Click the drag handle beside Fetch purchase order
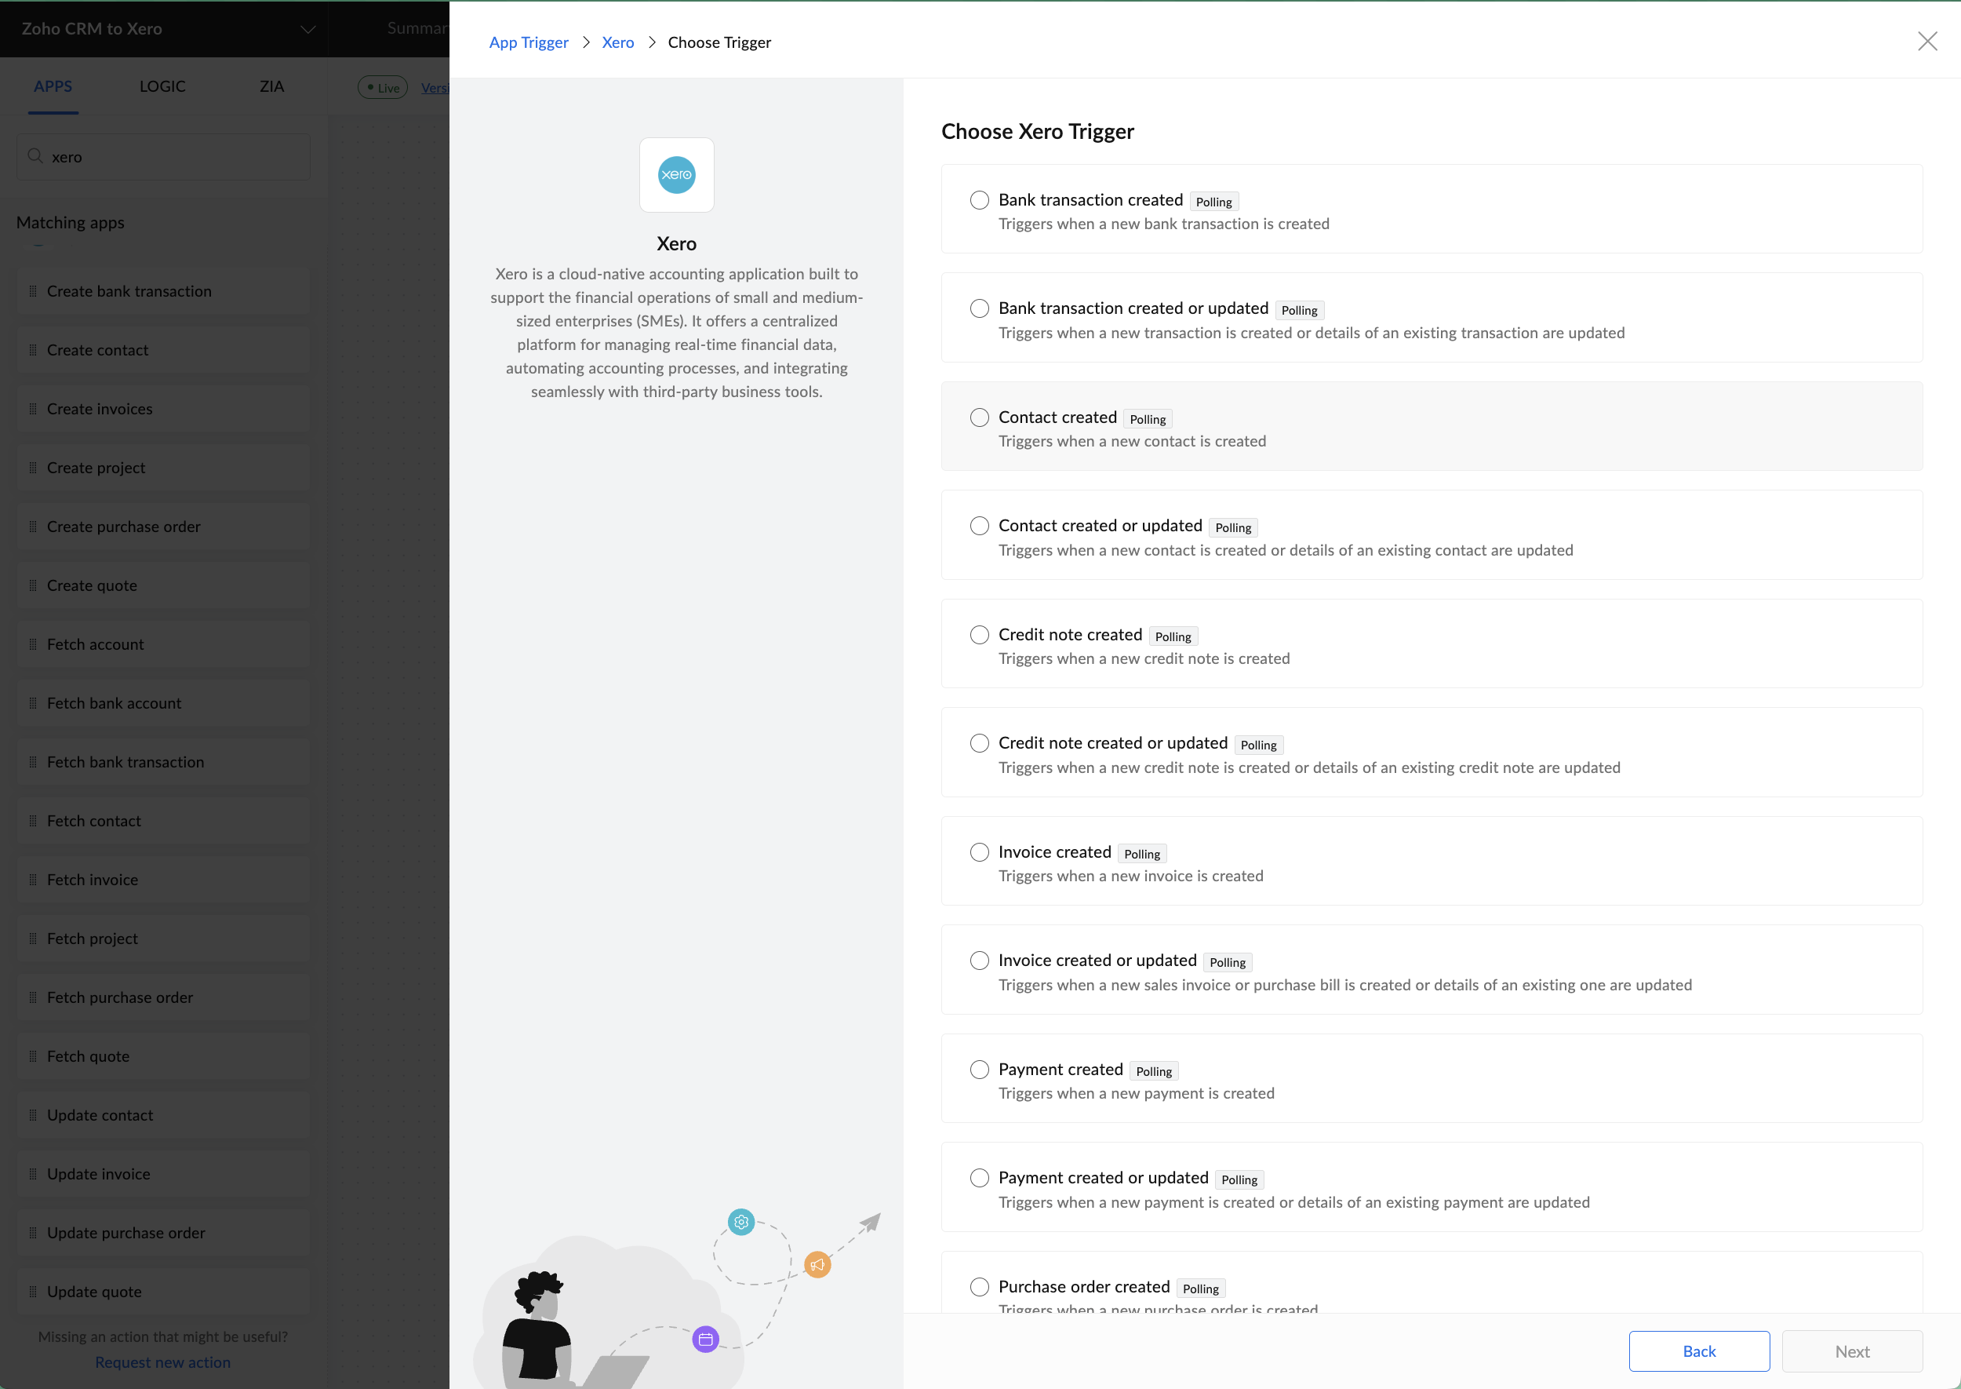Viewport: 1961px width, 1389px height. pos(32,997)
